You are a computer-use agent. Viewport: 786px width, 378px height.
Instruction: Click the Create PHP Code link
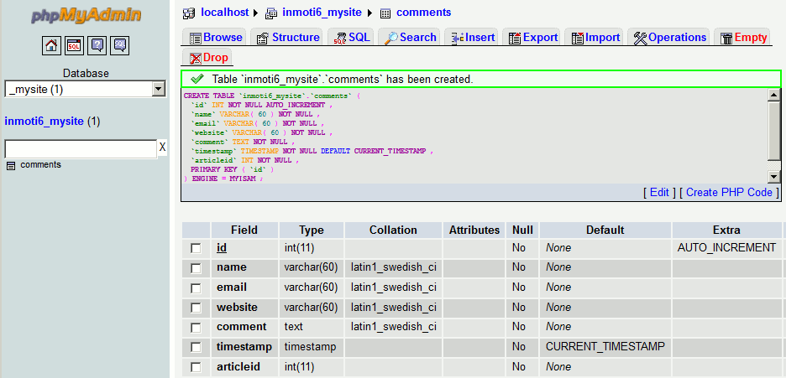click(728, 192)
